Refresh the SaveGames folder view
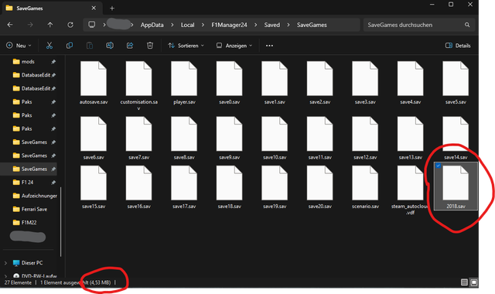This screenshot has height=294, width=495. (x=70, y=25)
